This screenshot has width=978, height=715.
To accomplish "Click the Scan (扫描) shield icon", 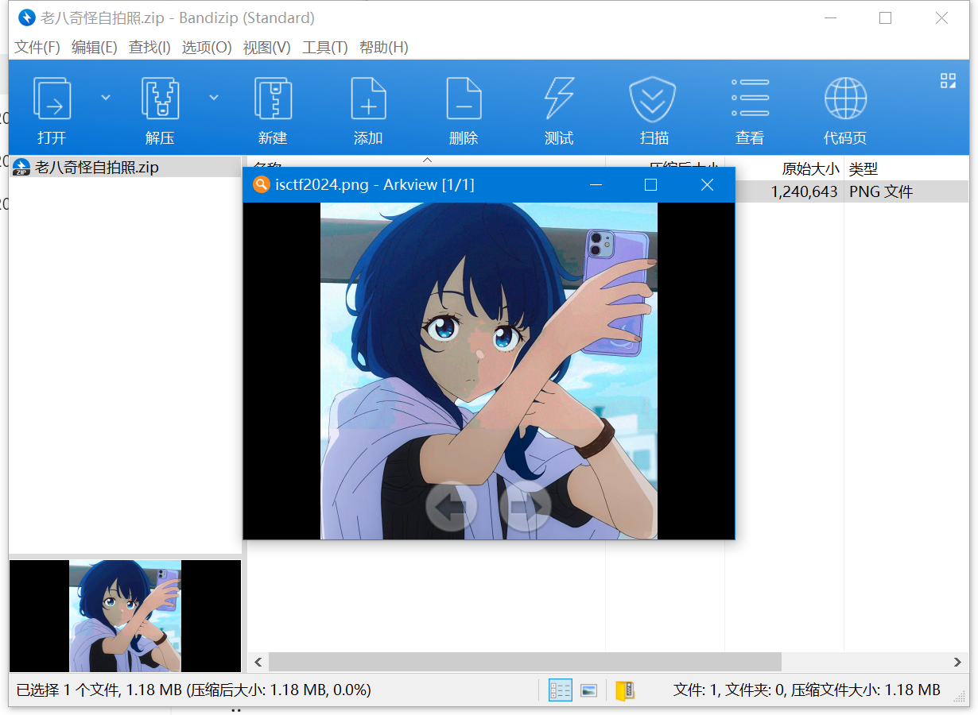I will [653, 99].
